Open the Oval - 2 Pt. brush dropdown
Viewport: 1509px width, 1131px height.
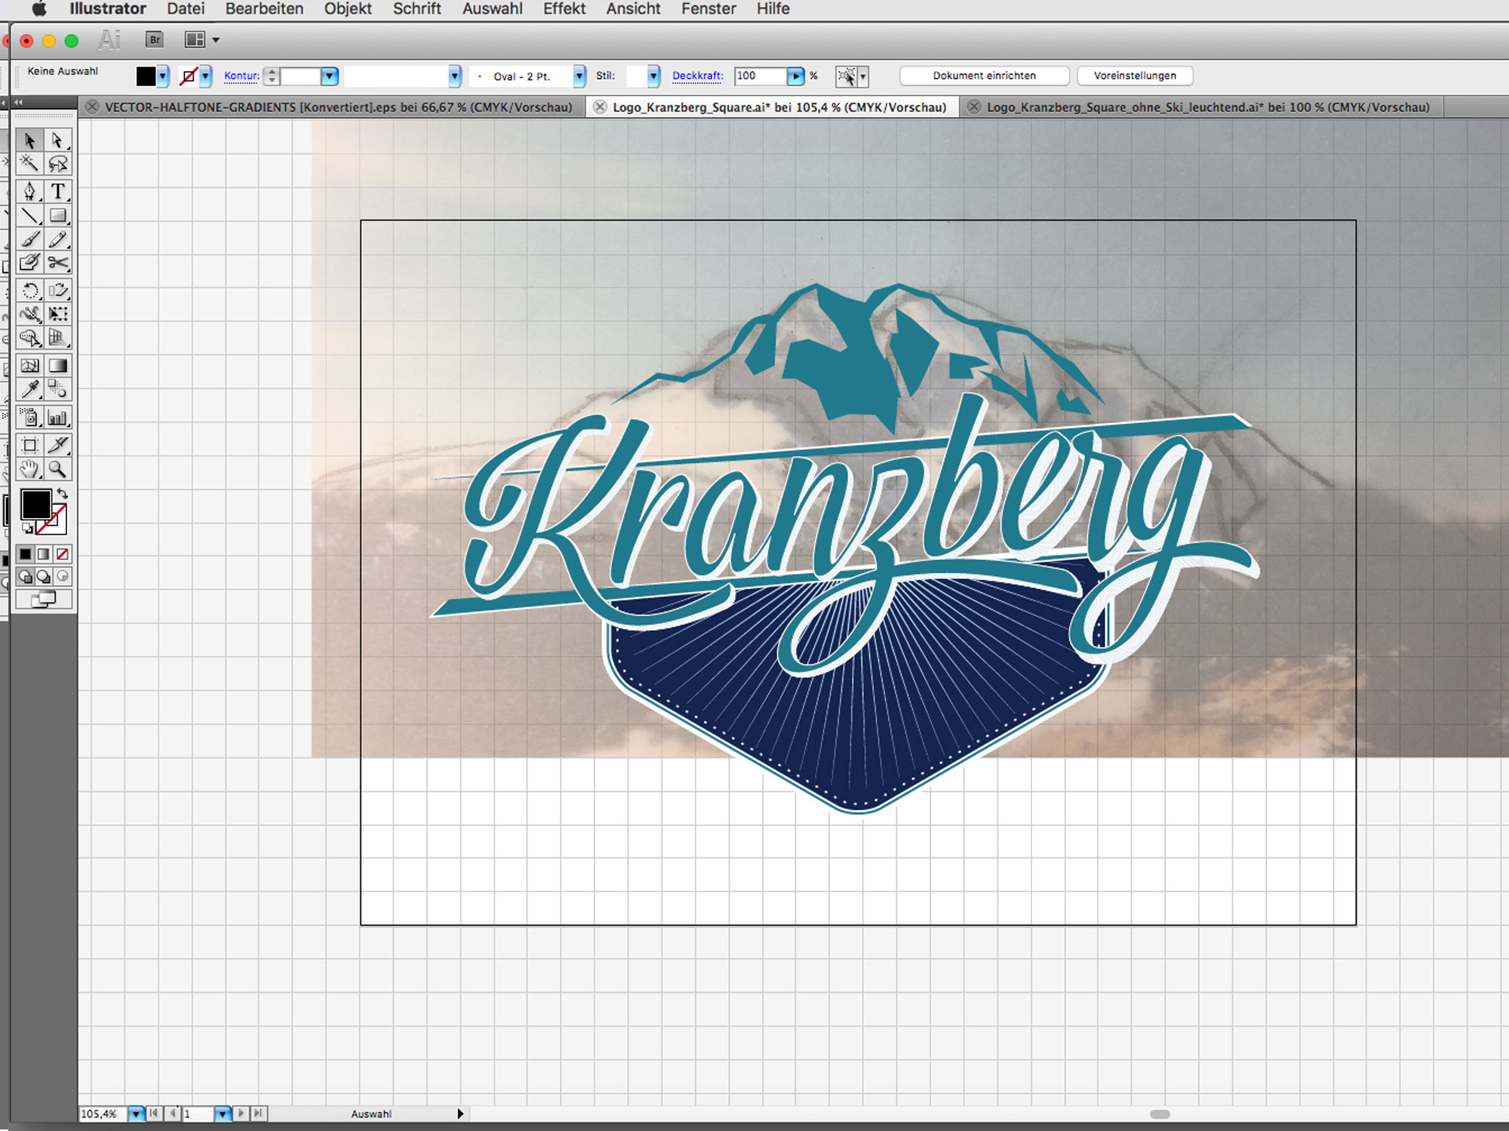point(579,76)
